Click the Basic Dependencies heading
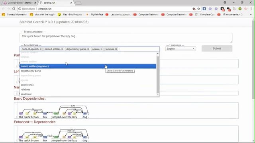 (29, 99)
